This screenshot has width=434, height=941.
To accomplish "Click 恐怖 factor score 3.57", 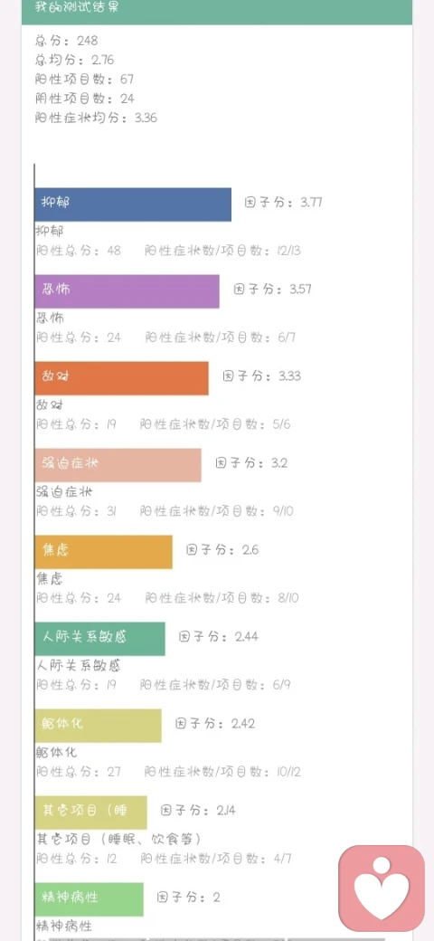I will (273, 290).
